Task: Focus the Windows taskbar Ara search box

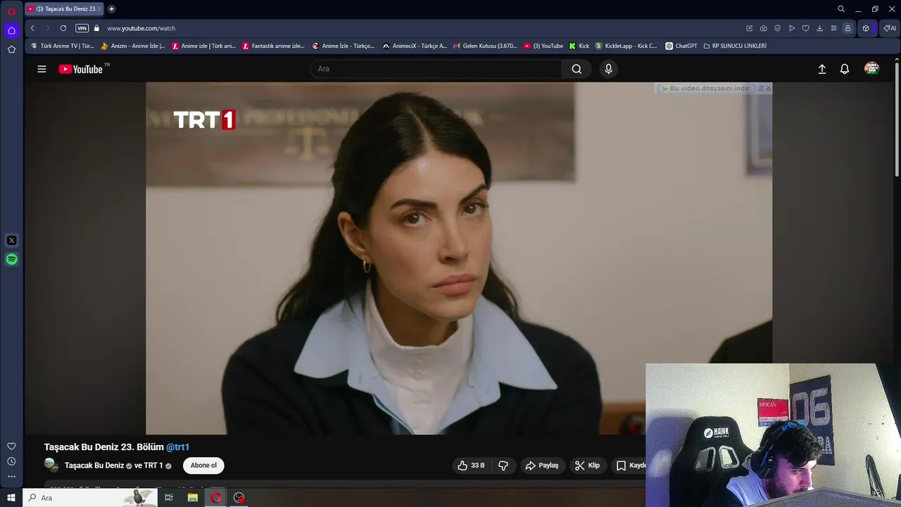Action: tap(89, 498)
